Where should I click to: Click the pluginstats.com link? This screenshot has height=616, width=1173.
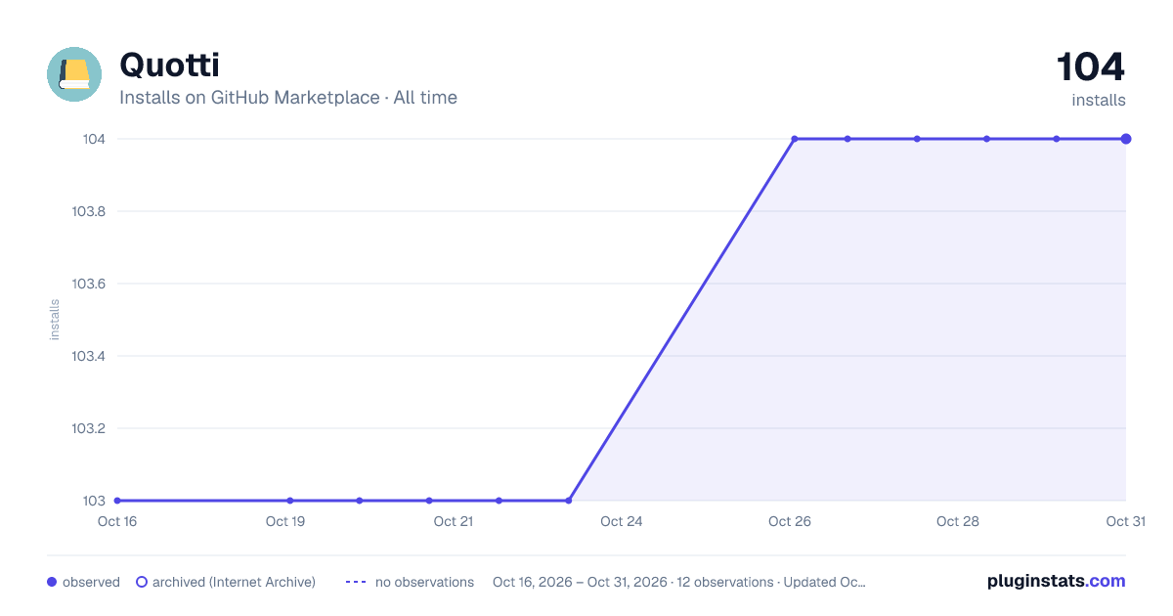click(1056, 581)
